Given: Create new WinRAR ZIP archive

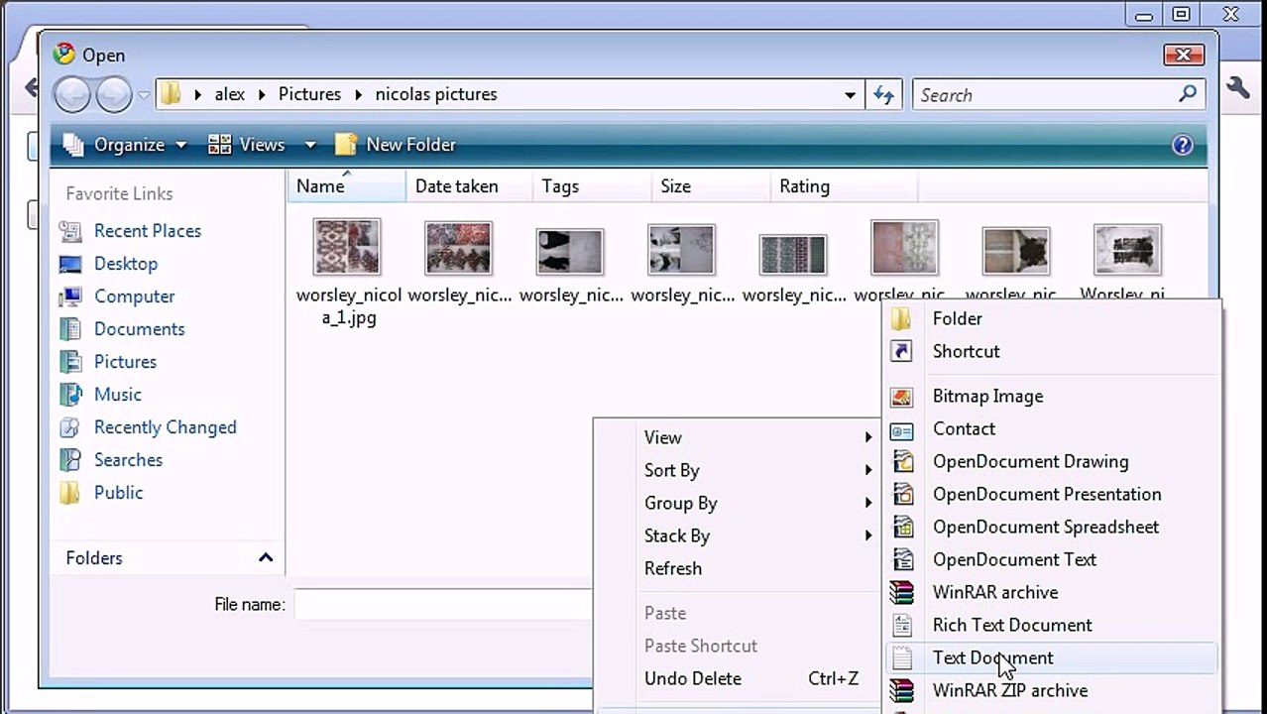Looking at the screenshot, I should coord(1051,691).
